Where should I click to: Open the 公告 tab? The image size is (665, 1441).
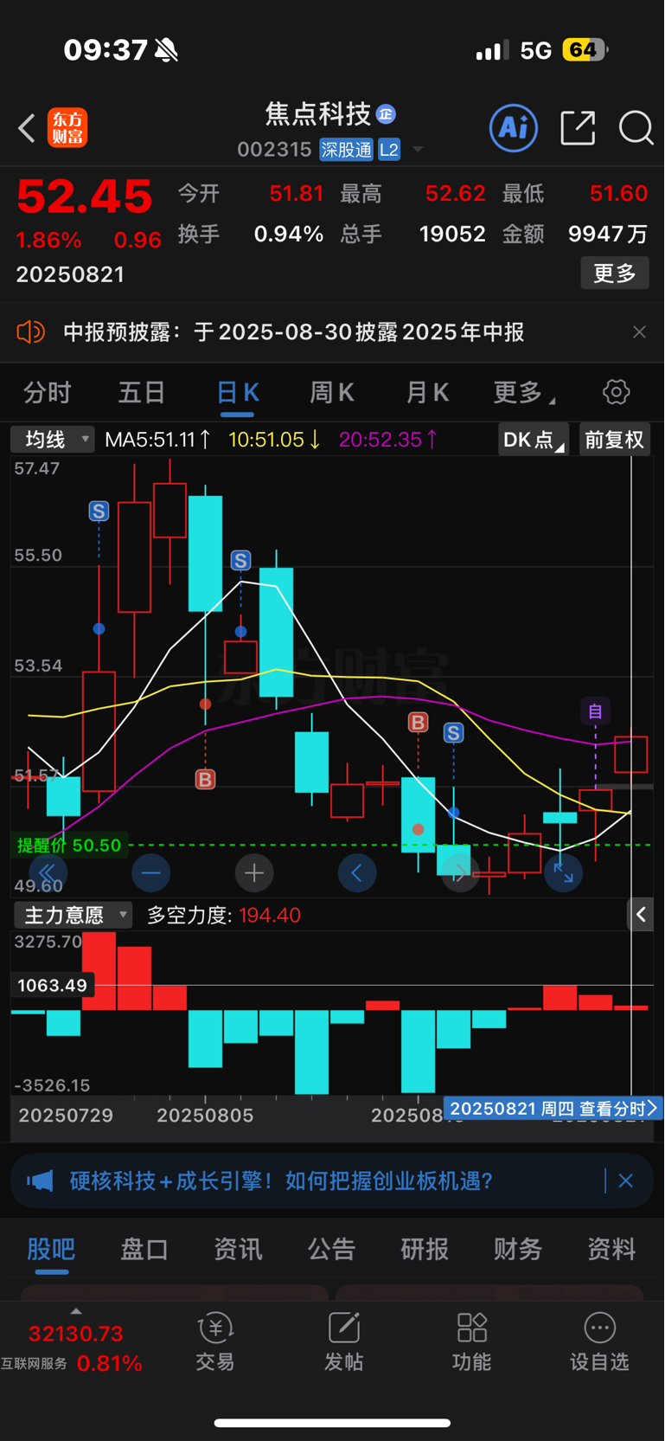331,1249
